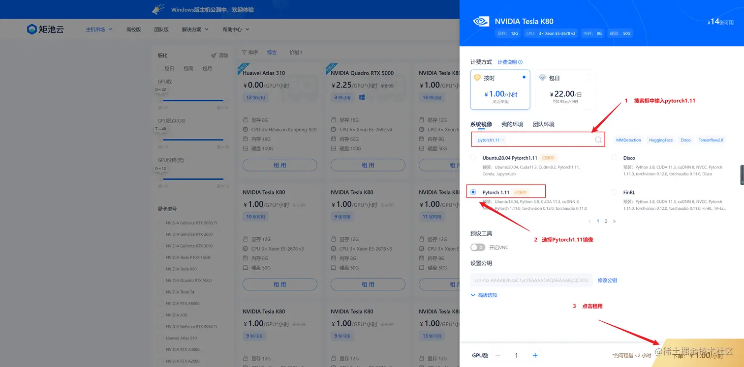Click 租用 on the Quadro RTX 5000 card
Image resolution: width=744 pixels, height=367 pixels.
(368, 165)
